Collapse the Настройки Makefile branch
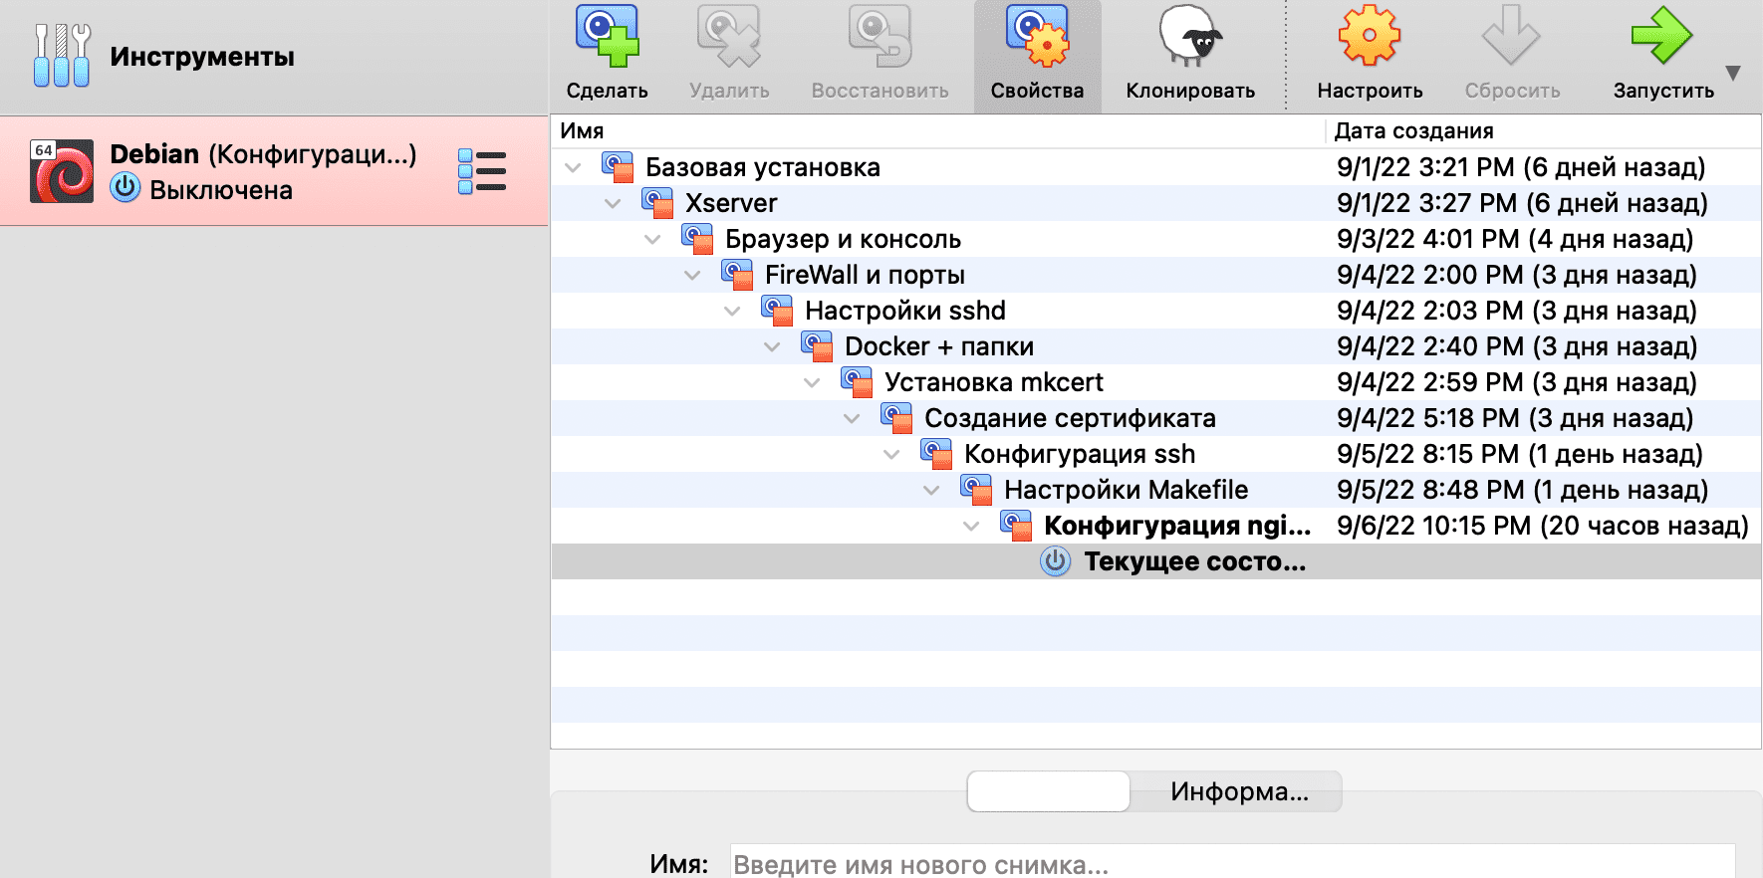Viewport: 1763px width, 878px height. 931,490
